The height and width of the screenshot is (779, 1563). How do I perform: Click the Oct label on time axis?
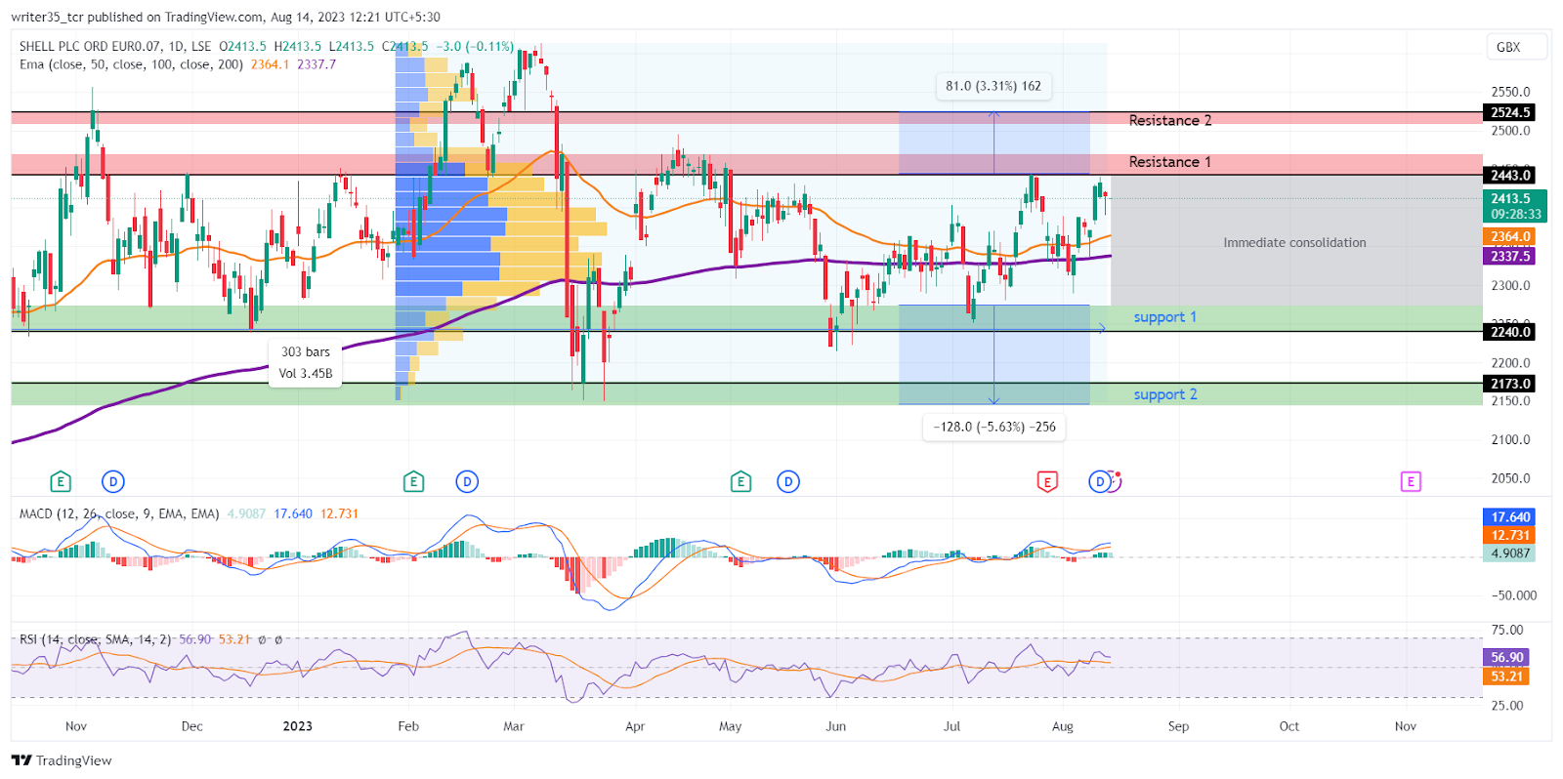tap(1289, 726)
